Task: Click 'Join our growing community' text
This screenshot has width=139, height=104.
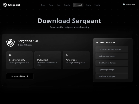Action: click(19, 63)
